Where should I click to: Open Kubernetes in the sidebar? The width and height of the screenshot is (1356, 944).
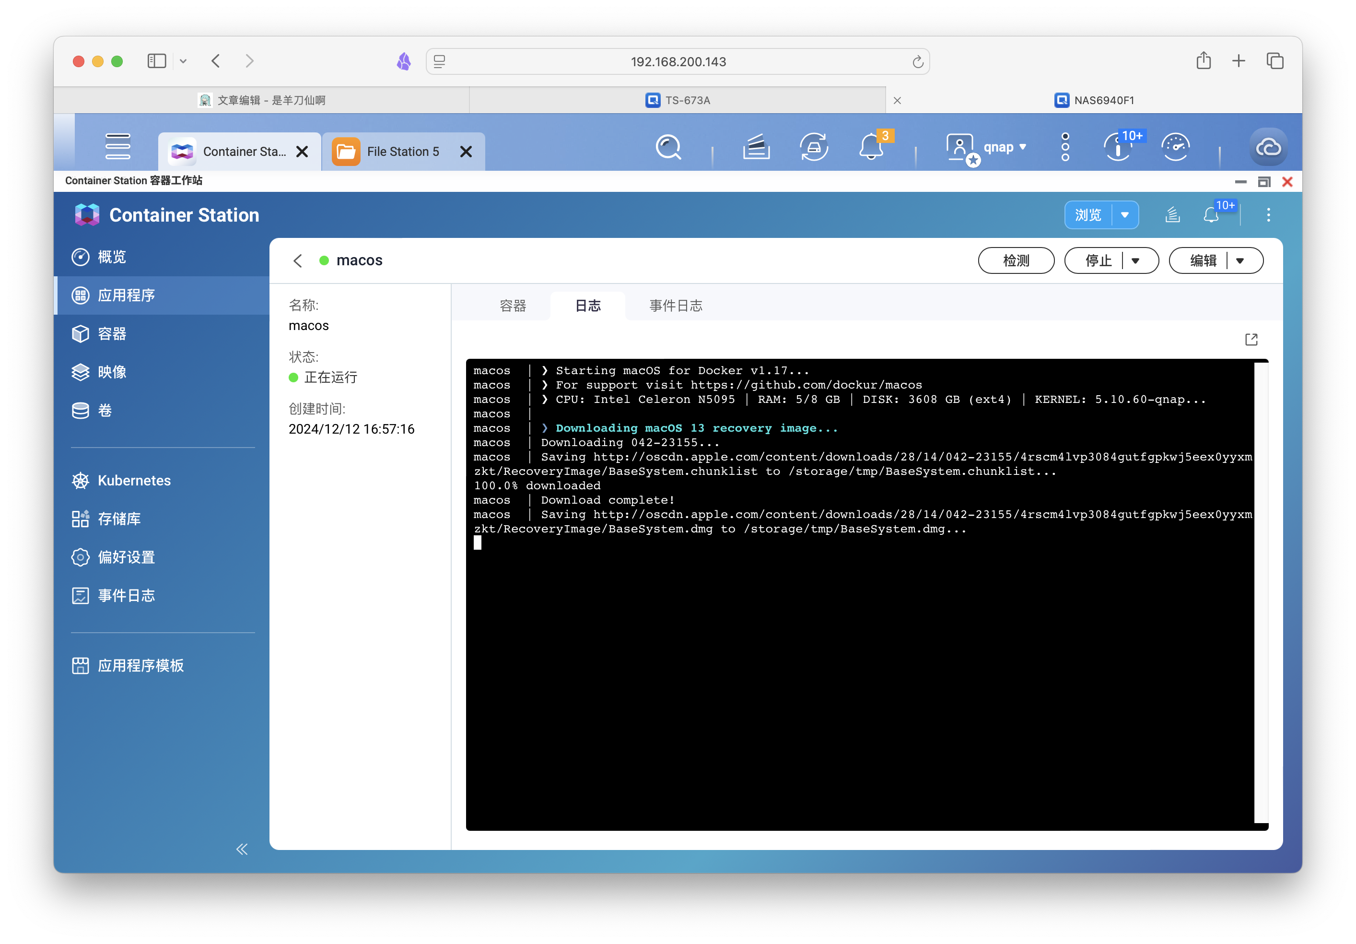pyautogui.click(x=161, y=480)
